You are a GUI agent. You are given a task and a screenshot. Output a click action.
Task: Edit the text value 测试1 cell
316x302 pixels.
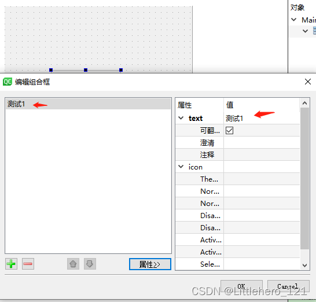pos(262,118)
